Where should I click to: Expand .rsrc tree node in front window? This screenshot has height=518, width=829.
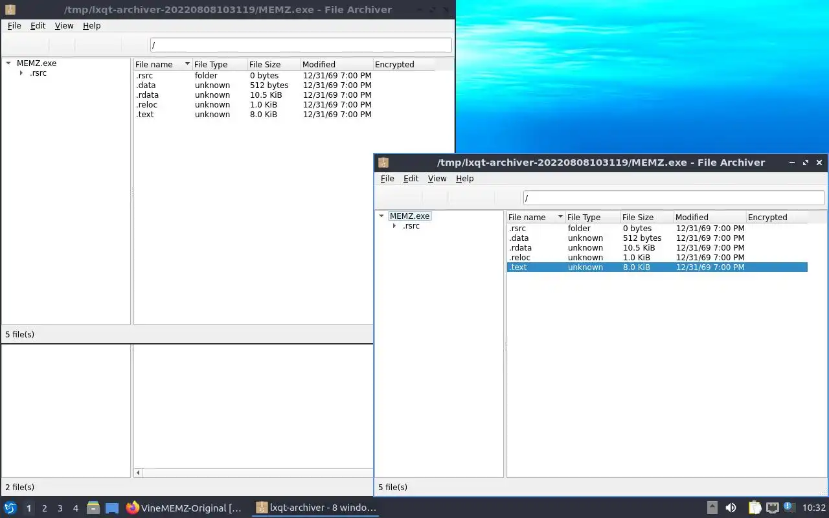394,226
